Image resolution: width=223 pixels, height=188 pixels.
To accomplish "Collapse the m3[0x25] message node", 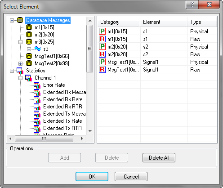I will [20, 42].
